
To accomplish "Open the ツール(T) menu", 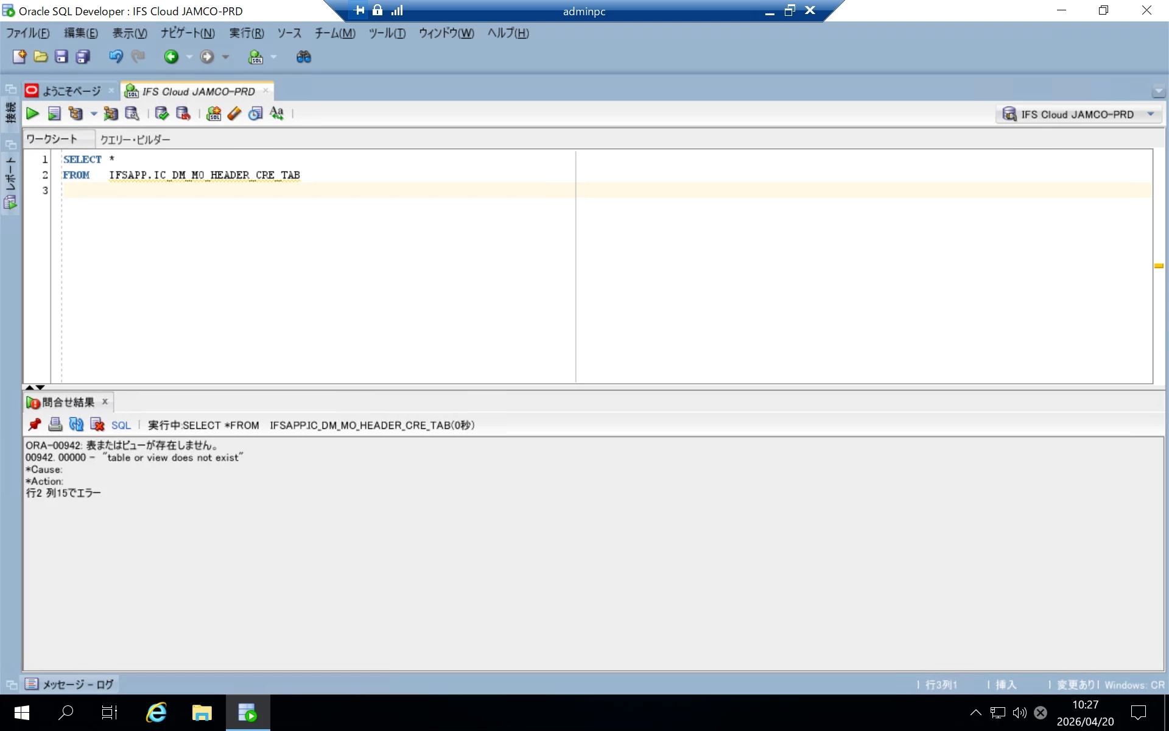I will coord(387,34).
